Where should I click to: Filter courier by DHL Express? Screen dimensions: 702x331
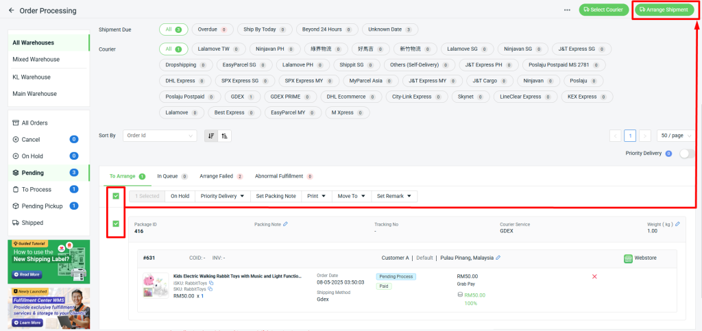tap(185, 81)
